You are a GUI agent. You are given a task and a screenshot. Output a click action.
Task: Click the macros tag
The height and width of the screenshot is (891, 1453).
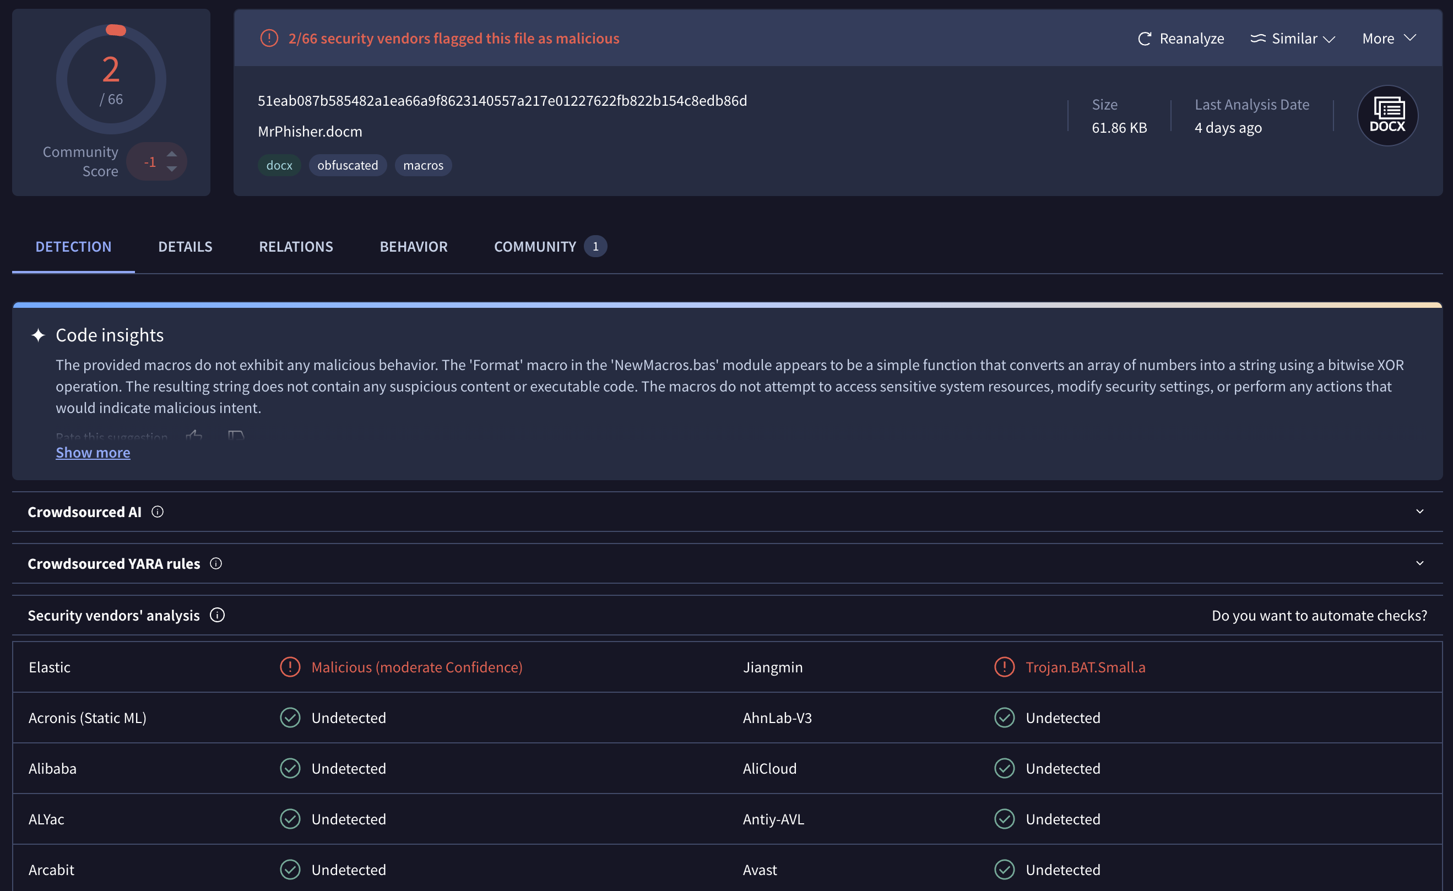click(x=423, y=165)
